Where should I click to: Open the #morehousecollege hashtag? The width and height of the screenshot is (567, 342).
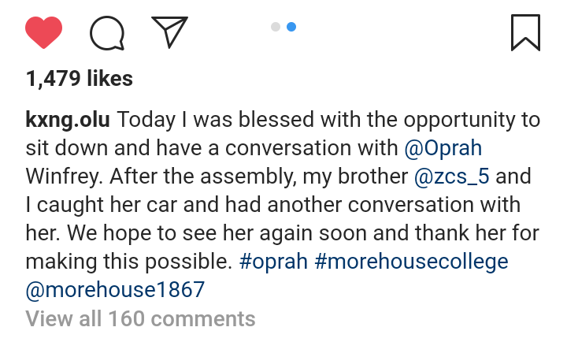(411, 262)
